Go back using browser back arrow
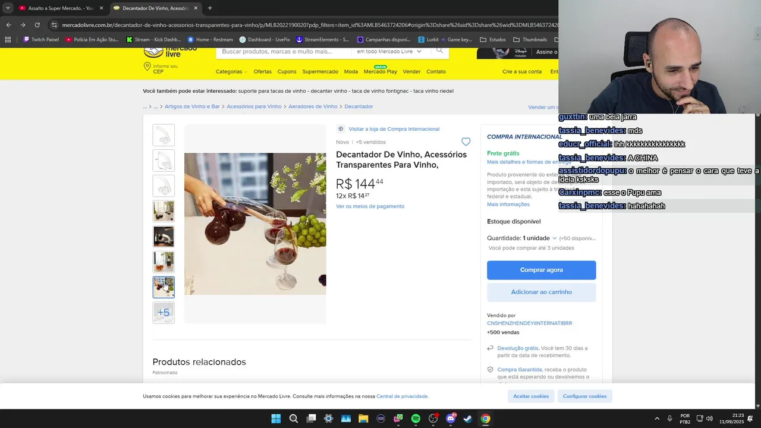Screen dimensions: 761x428 8,25
